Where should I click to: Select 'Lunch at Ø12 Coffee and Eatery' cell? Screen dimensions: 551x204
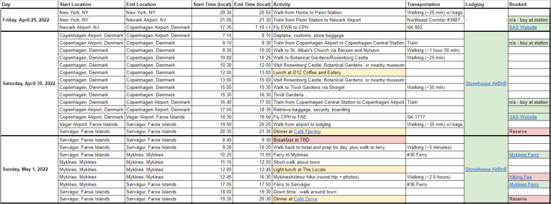coord(339,72)
